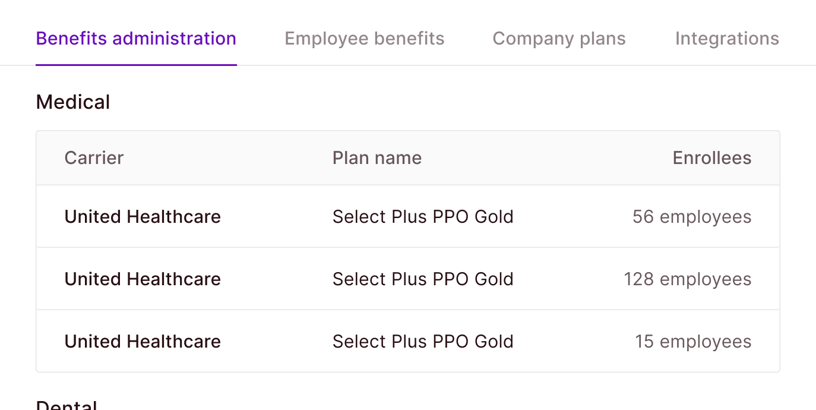This screenshot has height=410, width=816.
Task: Open United Healthcare in the 128-employee row
Action: tap(143, 279)
